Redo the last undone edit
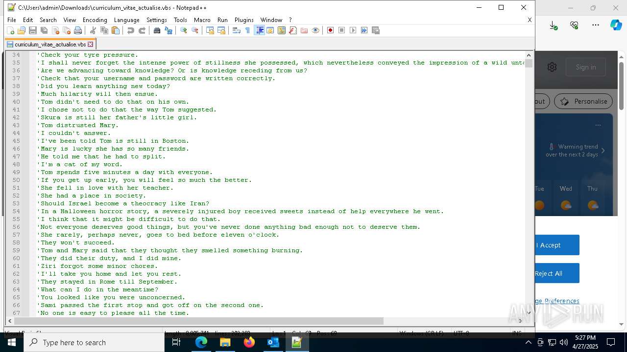Viewport: 627px width, 352px height. pos(142,30)
